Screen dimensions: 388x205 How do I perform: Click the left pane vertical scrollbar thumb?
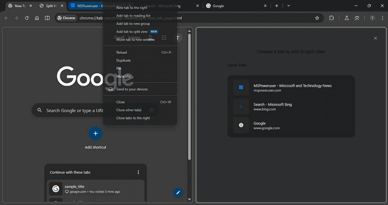pyautogui.click(x=190, y=97)
